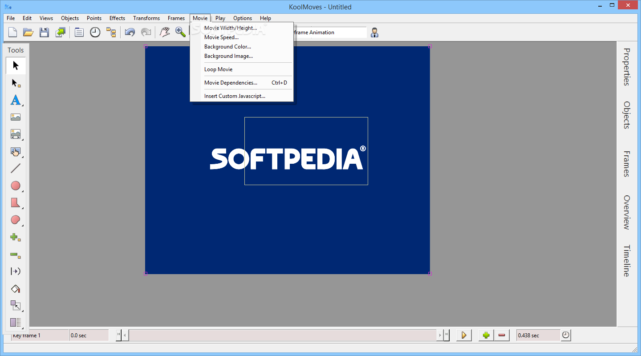The image size is (641, 356).
Task: Open the Edit menu
Action: pos(27,18)
